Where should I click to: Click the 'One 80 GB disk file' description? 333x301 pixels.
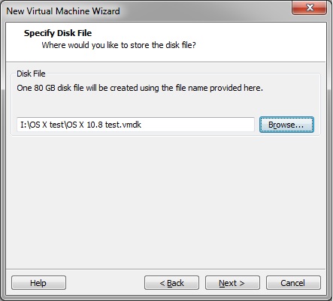pos(140,88)
